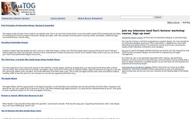Open The Apple iWatch article
The width and height of the screenshot is (191, 119).
click(x=9, y=79)
